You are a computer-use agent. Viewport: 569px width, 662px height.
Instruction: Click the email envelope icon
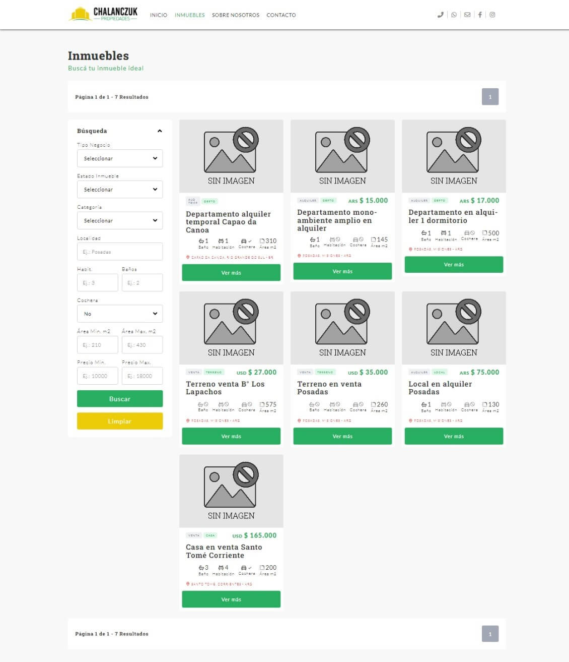click(467, 15)
